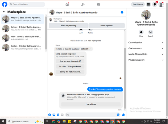Screen dimensions: 168x124
Task: Open the View buyer profile link
Action: click(94, 41)
